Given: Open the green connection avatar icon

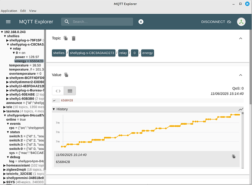Looking at the screenshot, I should (x=241, y=22).
